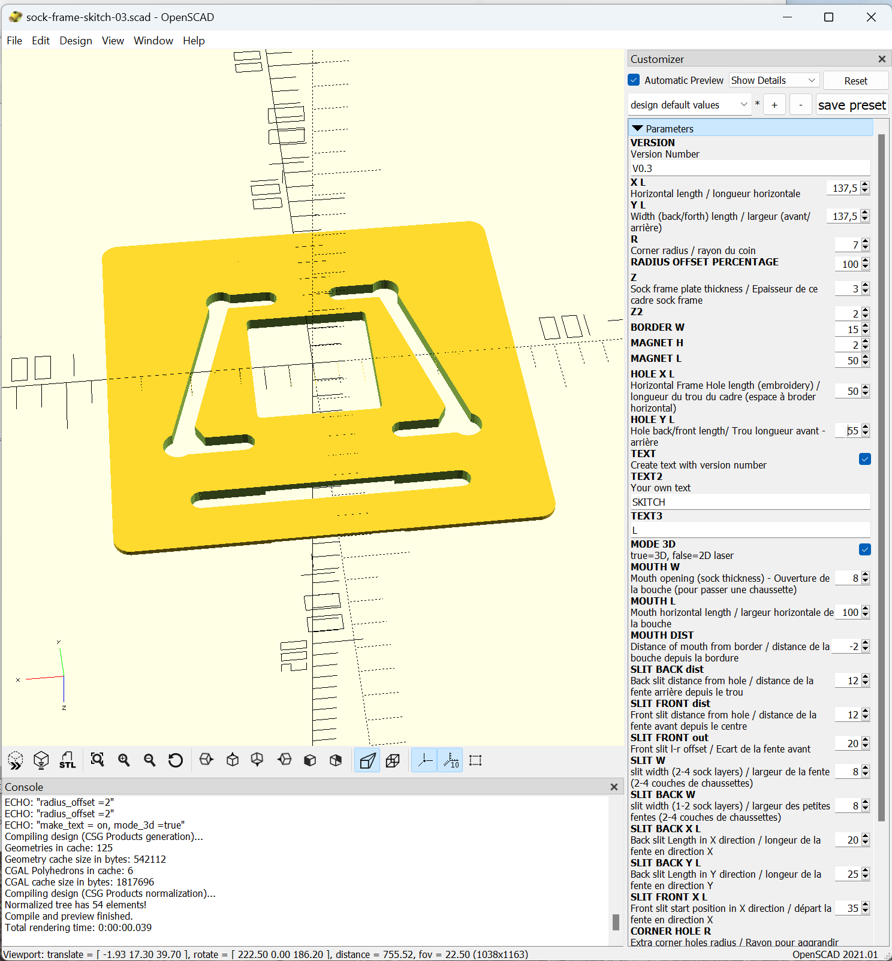Open the design default values preset dropdown
Screen dimensions: 892x961
[x=689, y=105]
